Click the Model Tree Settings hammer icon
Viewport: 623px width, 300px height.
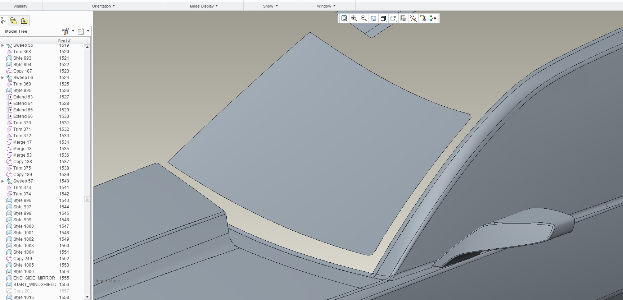click(66, 31)
